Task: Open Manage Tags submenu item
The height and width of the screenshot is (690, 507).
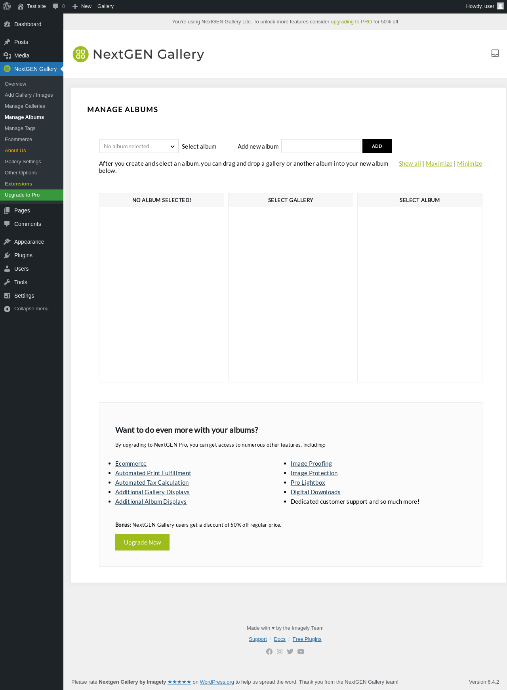Action: coord(20,128)
